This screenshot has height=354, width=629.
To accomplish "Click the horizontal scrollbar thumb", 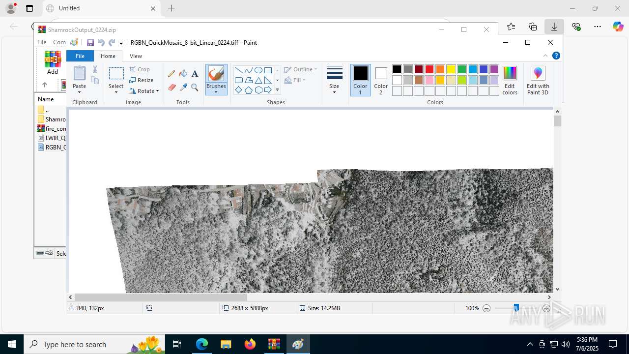I will tap(161, 297).
